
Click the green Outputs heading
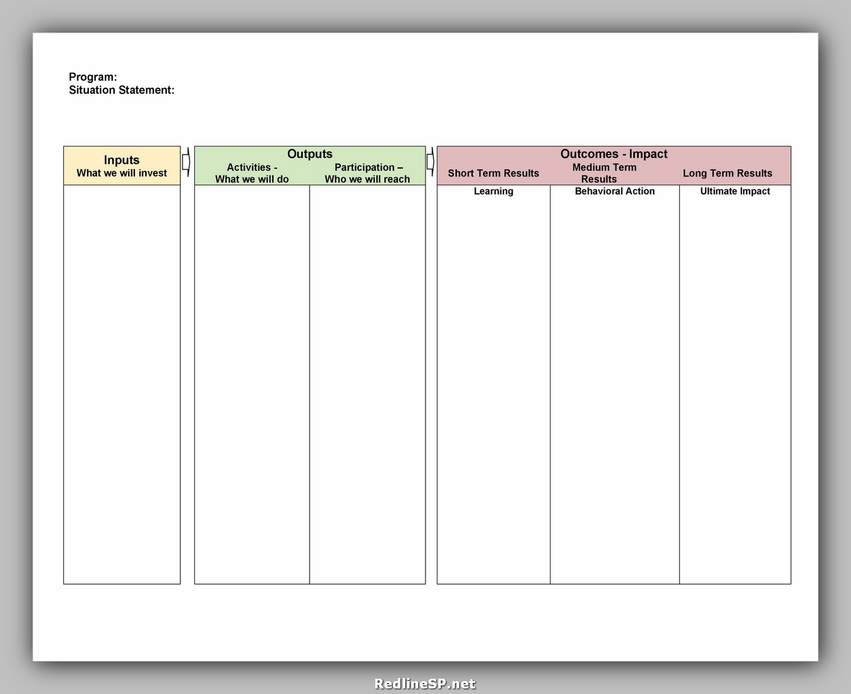(310, 154)
